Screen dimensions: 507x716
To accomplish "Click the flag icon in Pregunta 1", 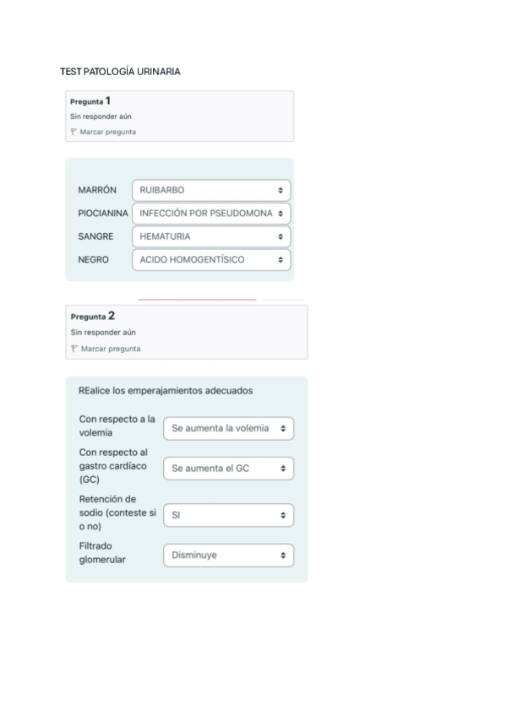I will 74,132.
